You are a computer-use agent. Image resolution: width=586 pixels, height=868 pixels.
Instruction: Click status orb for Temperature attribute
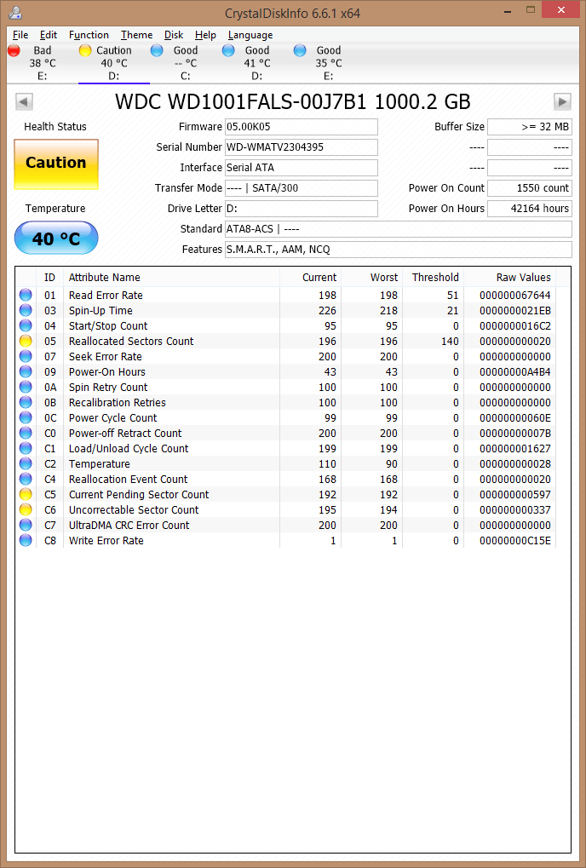[26, 463]
